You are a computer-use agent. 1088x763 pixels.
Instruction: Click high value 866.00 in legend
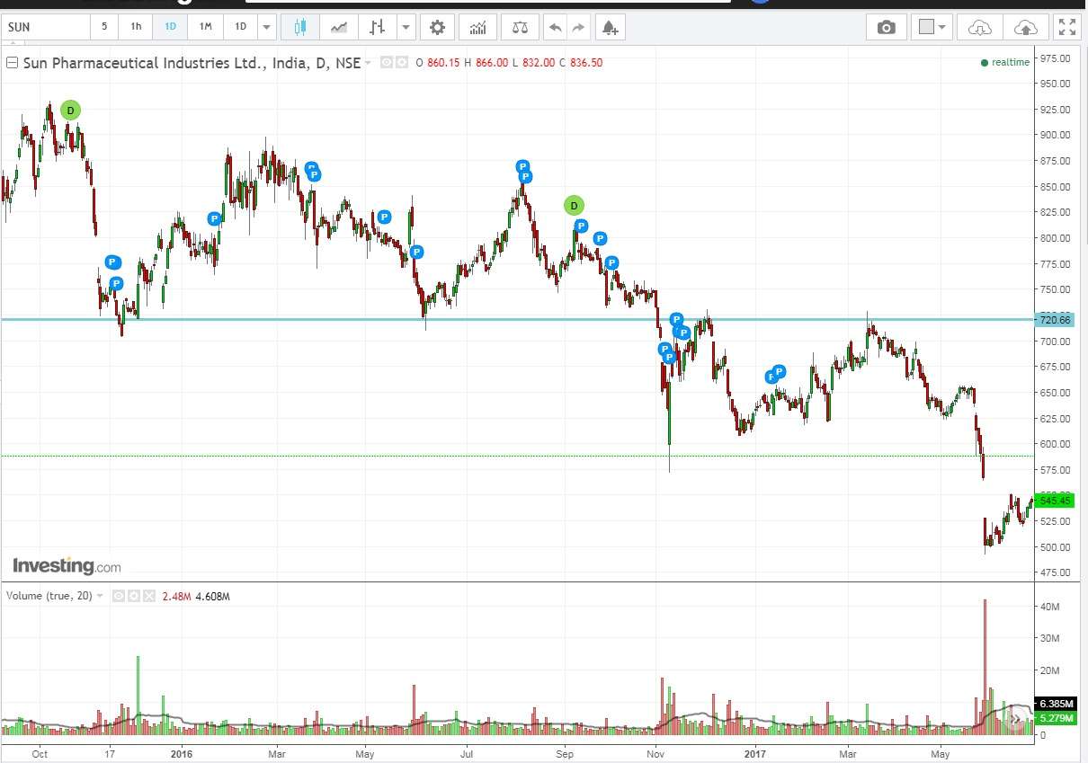coord(492,63)
